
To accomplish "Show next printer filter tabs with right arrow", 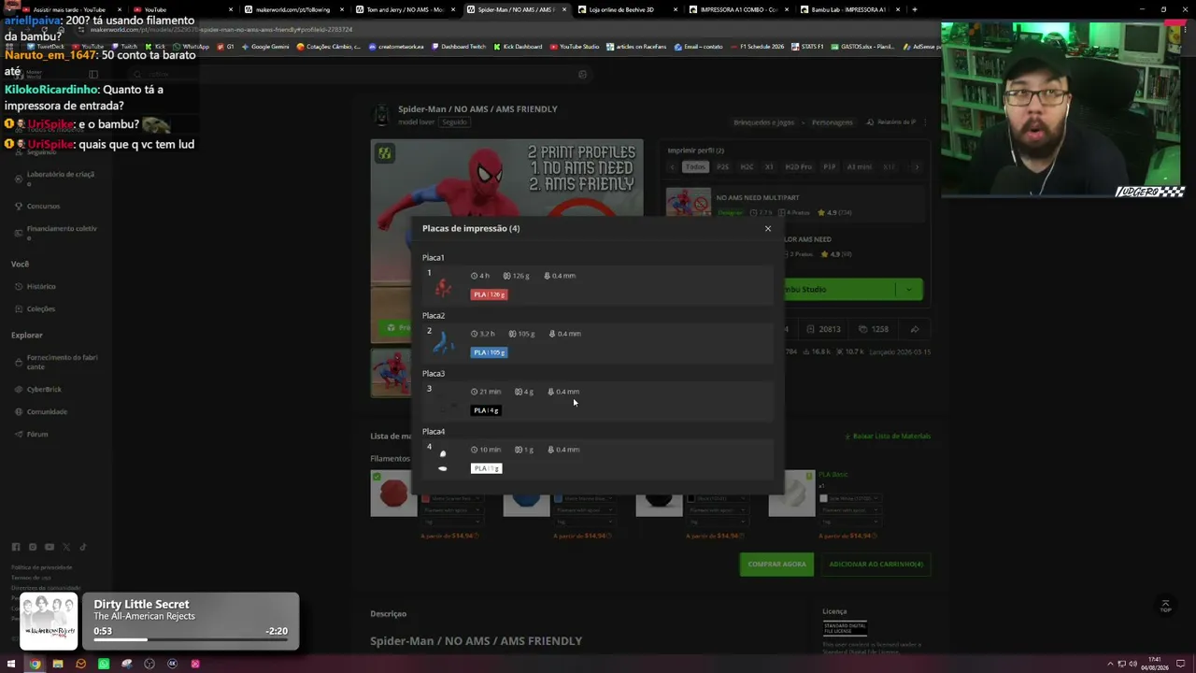I will 916,167.
